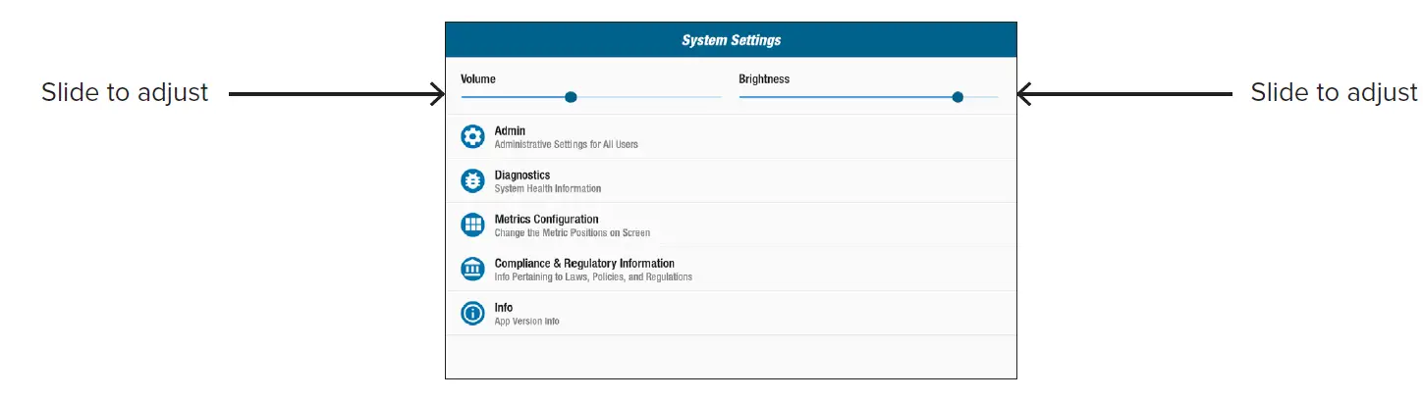Click the System Settings title bar
The height and width of the screenshot is (401, 1423).
tap(731, 40)
